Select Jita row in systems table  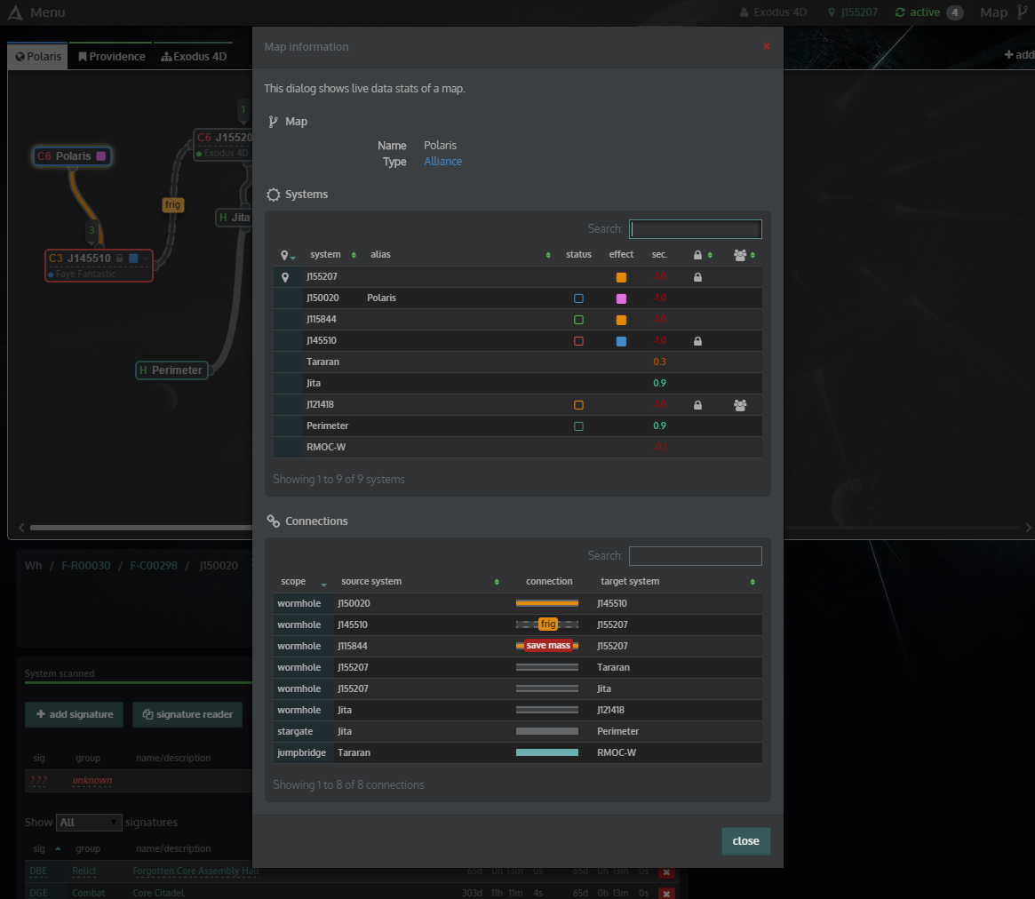[x=517, y=384]
